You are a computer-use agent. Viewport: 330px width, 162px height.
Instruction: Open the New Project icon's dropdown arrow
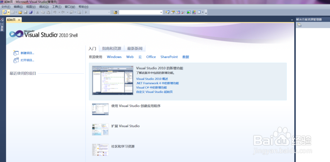point(9,12)
